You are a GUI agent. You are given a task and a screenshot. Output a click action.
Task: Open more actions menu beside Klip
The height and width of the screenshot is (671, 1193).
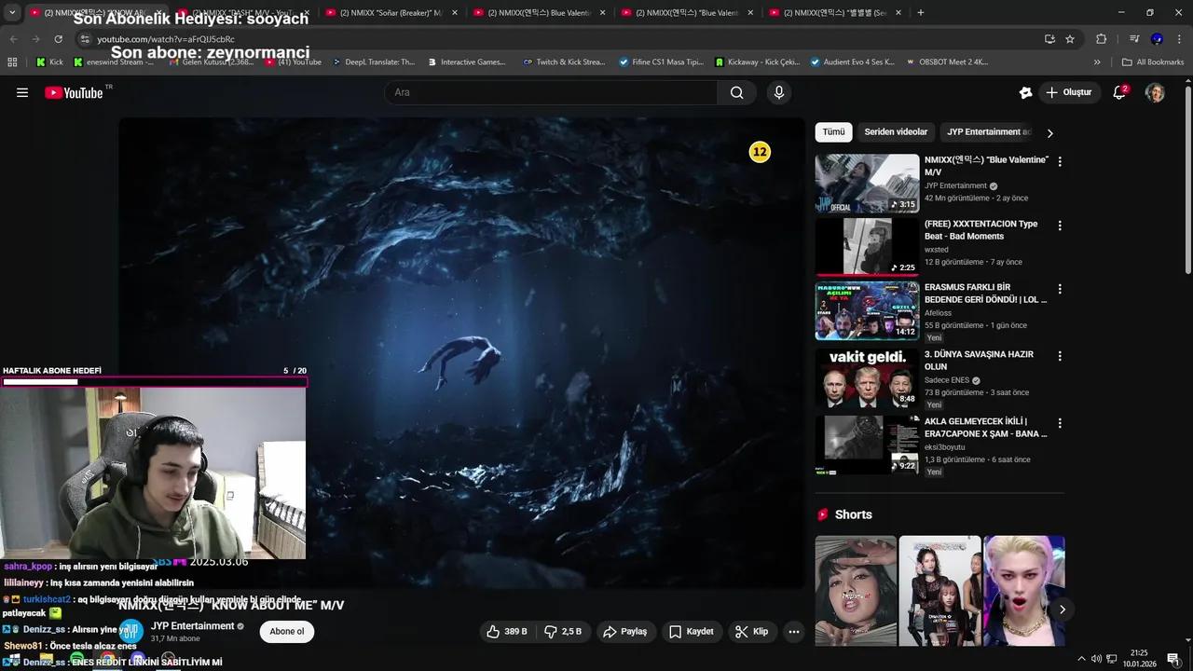point(794,632)
